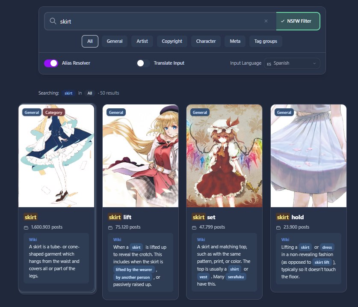Enable the Translate Input switch

[143, 63]
